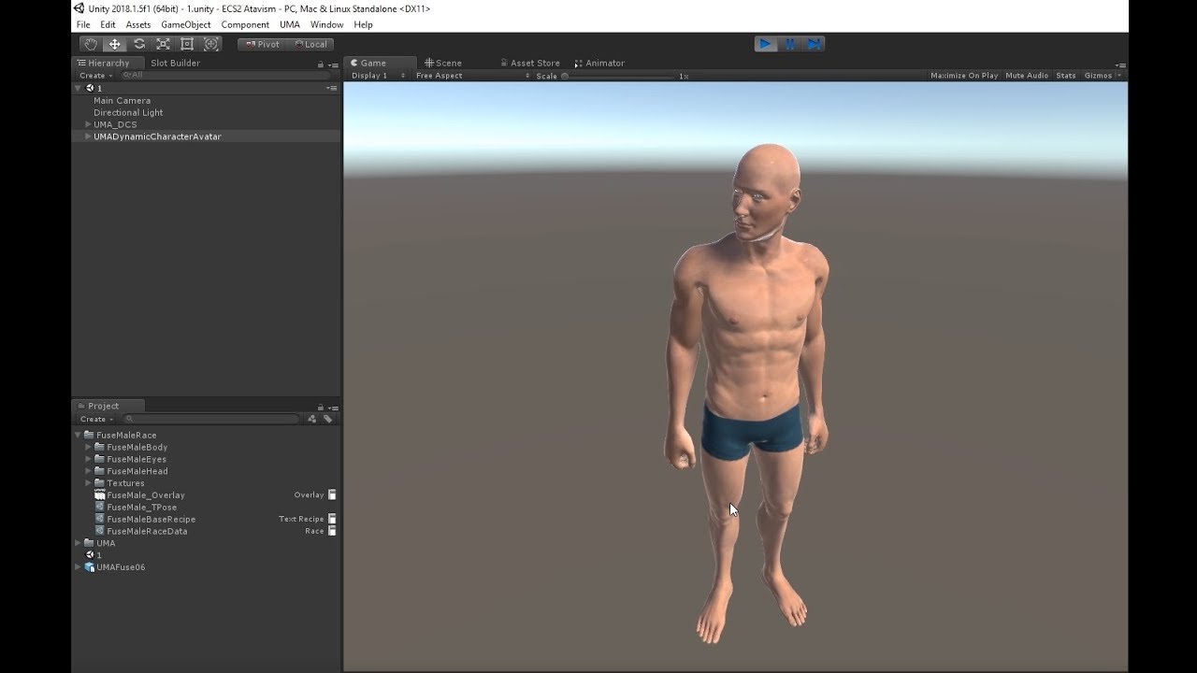Viewport: 1197px width, 673px height.
Task: Click the UMAFuse06 prefab icon
Action: pyautogui.click(x=90, y=567)
